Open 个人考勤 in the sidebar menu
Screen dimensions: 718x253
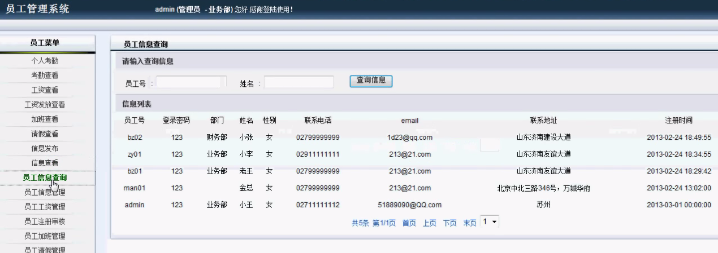(45, 60)
